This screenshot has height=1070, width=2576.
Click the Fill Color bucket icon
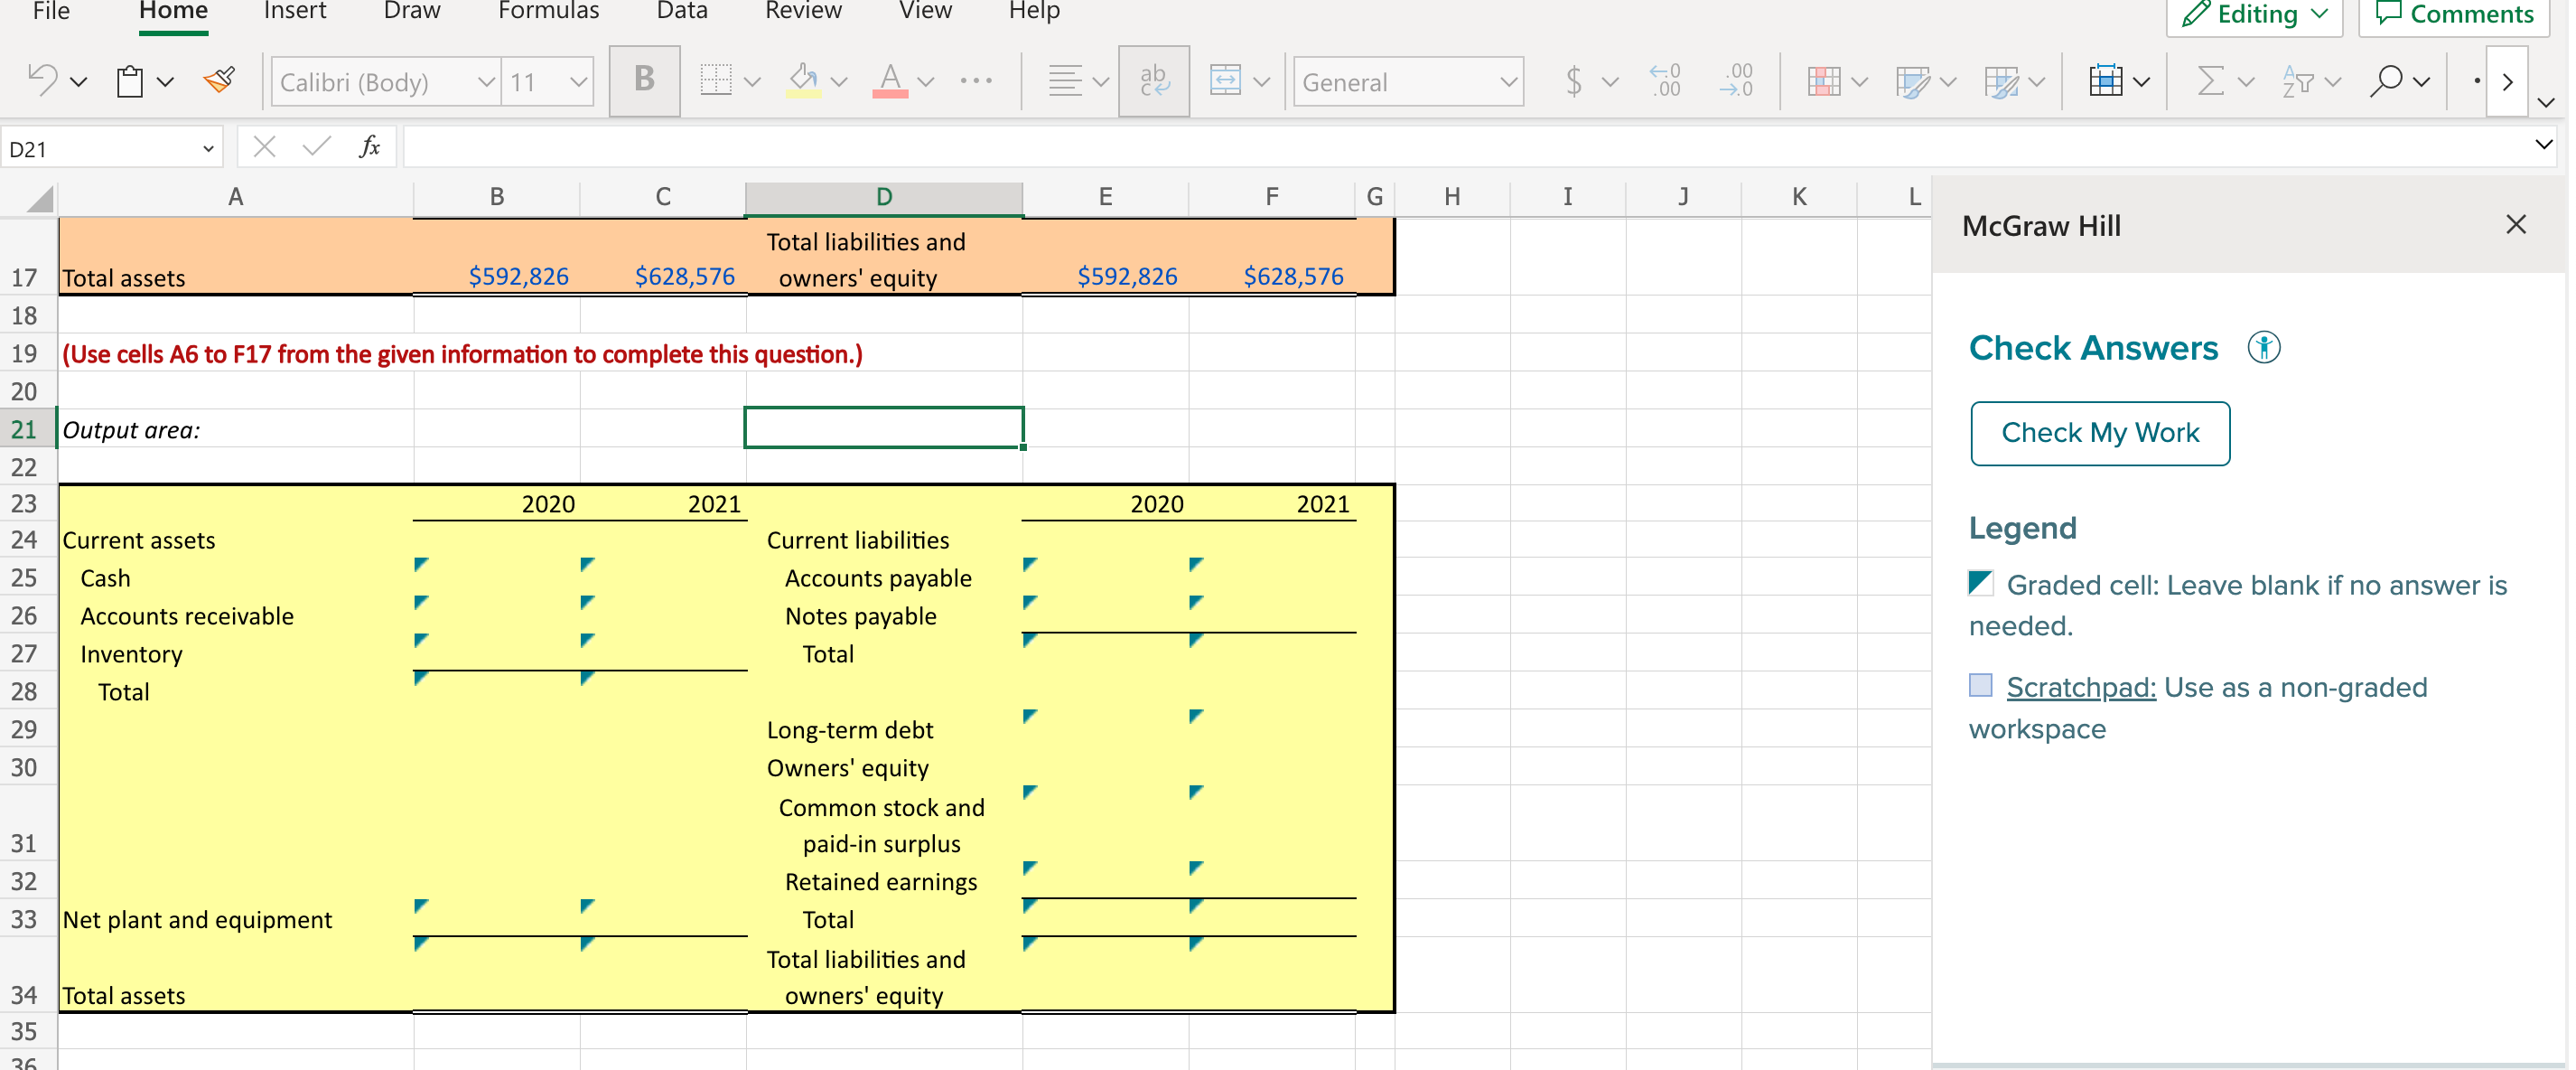pyautogui.click(x=804, y=80)
